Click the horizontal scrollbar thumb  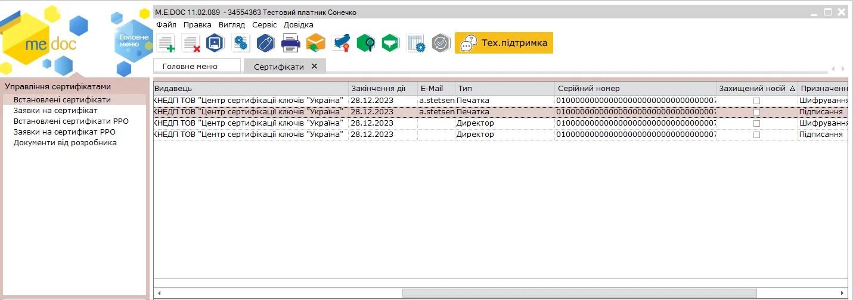(579, 293)
